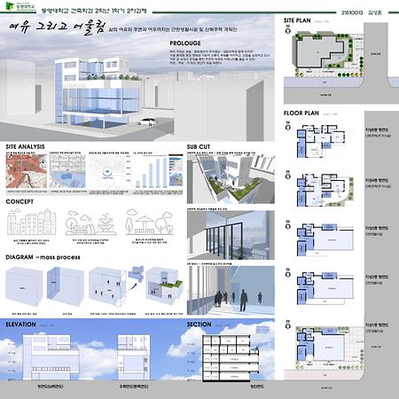Viewport: 399px width, 399px height.
Task: Open the sub cut image with people silhouettes
Action: pos(231,290)
